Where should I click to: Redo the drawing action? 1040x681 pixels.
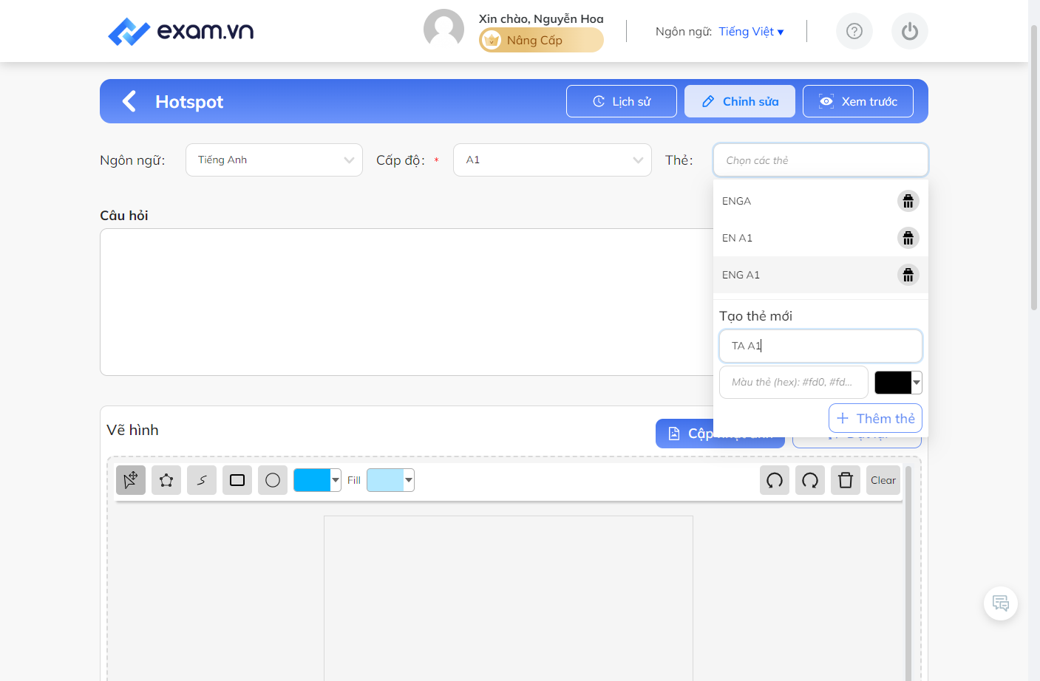coord(810,480)
